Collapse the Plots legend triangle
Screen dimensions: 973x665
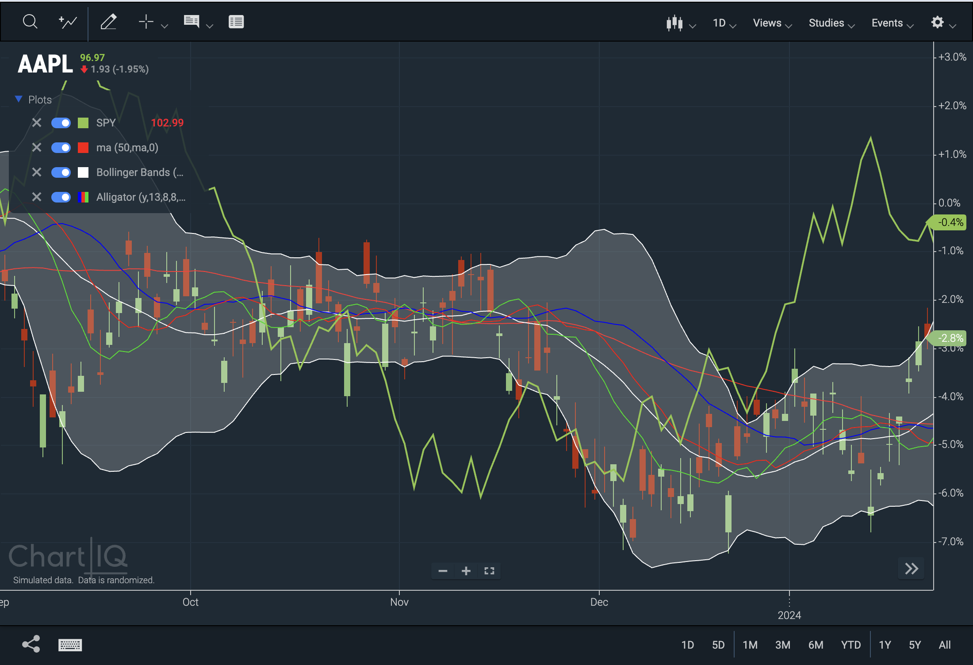tap(19, 99)
